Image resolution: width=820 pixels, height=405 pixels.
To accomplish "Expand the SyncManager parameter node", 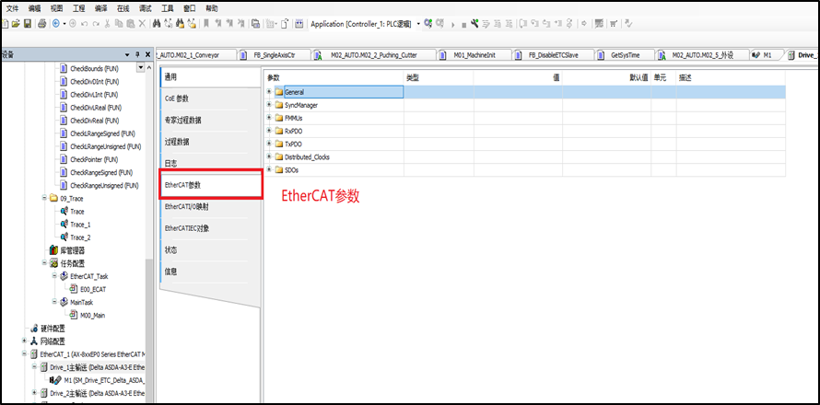I will (x=269, y=105).
